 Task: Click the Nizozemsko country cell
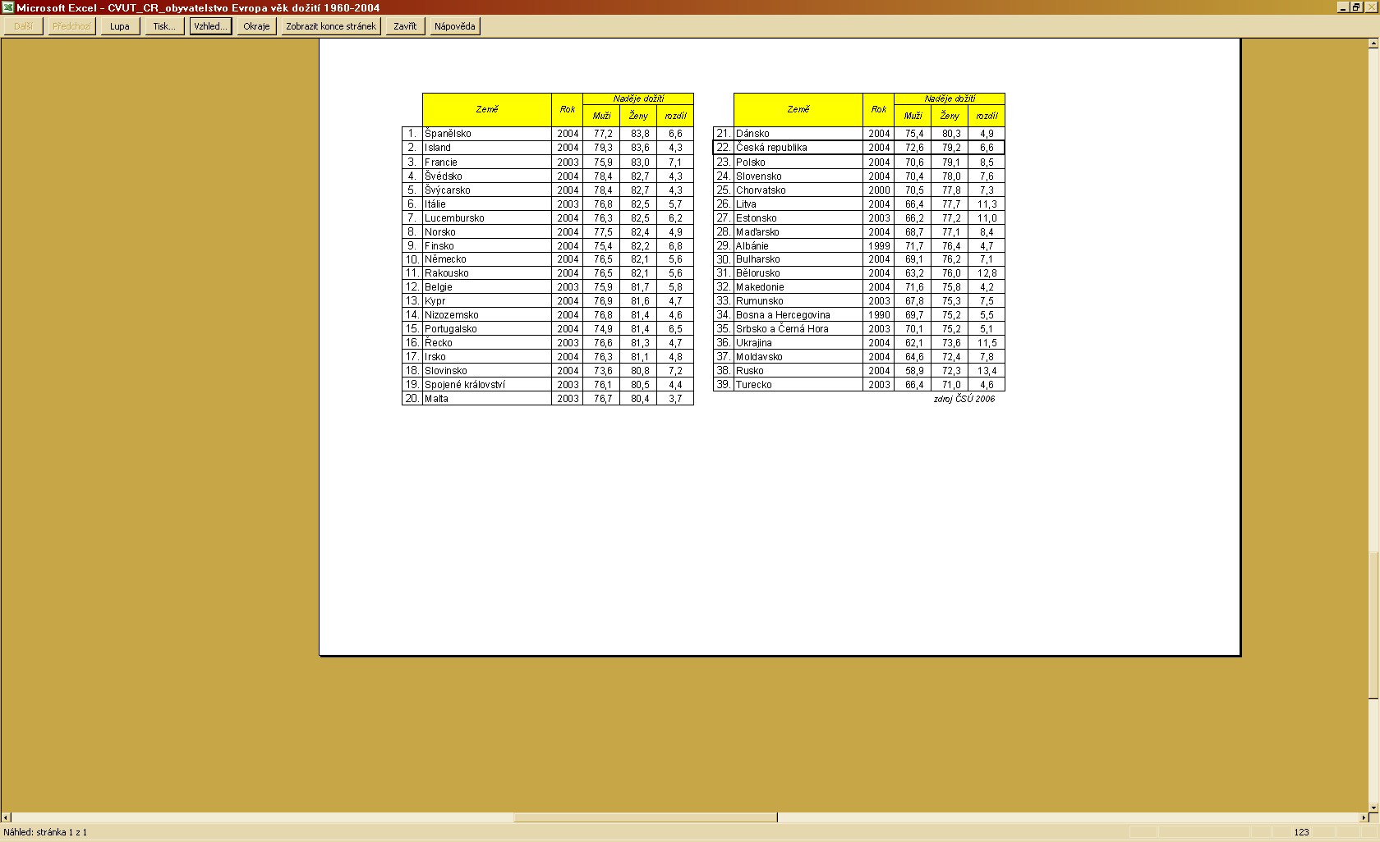487,315
